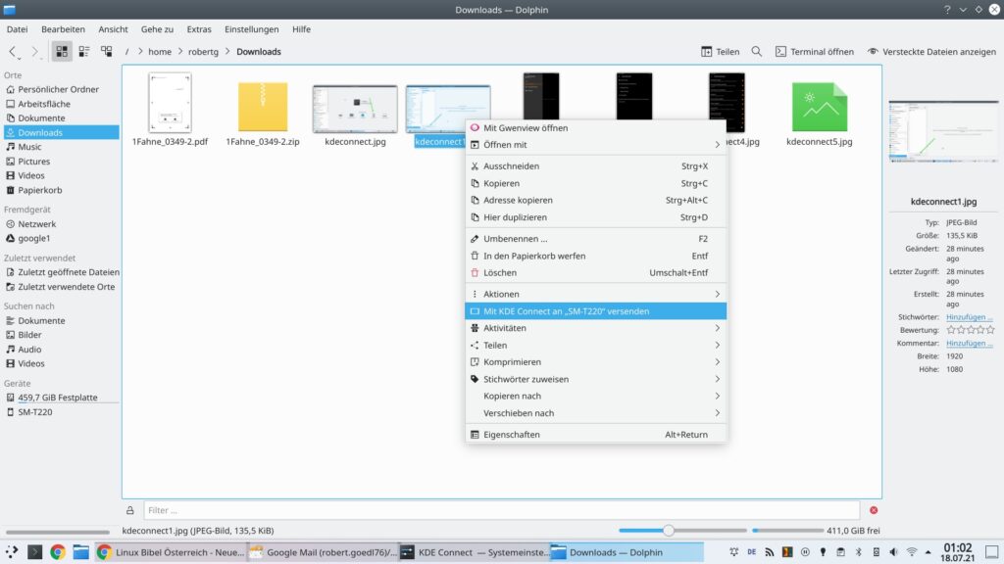The height and width of the screenshot is (564, 1004).
Task: Select Ausschneiden from context menu
Action: tap(595, 166)
